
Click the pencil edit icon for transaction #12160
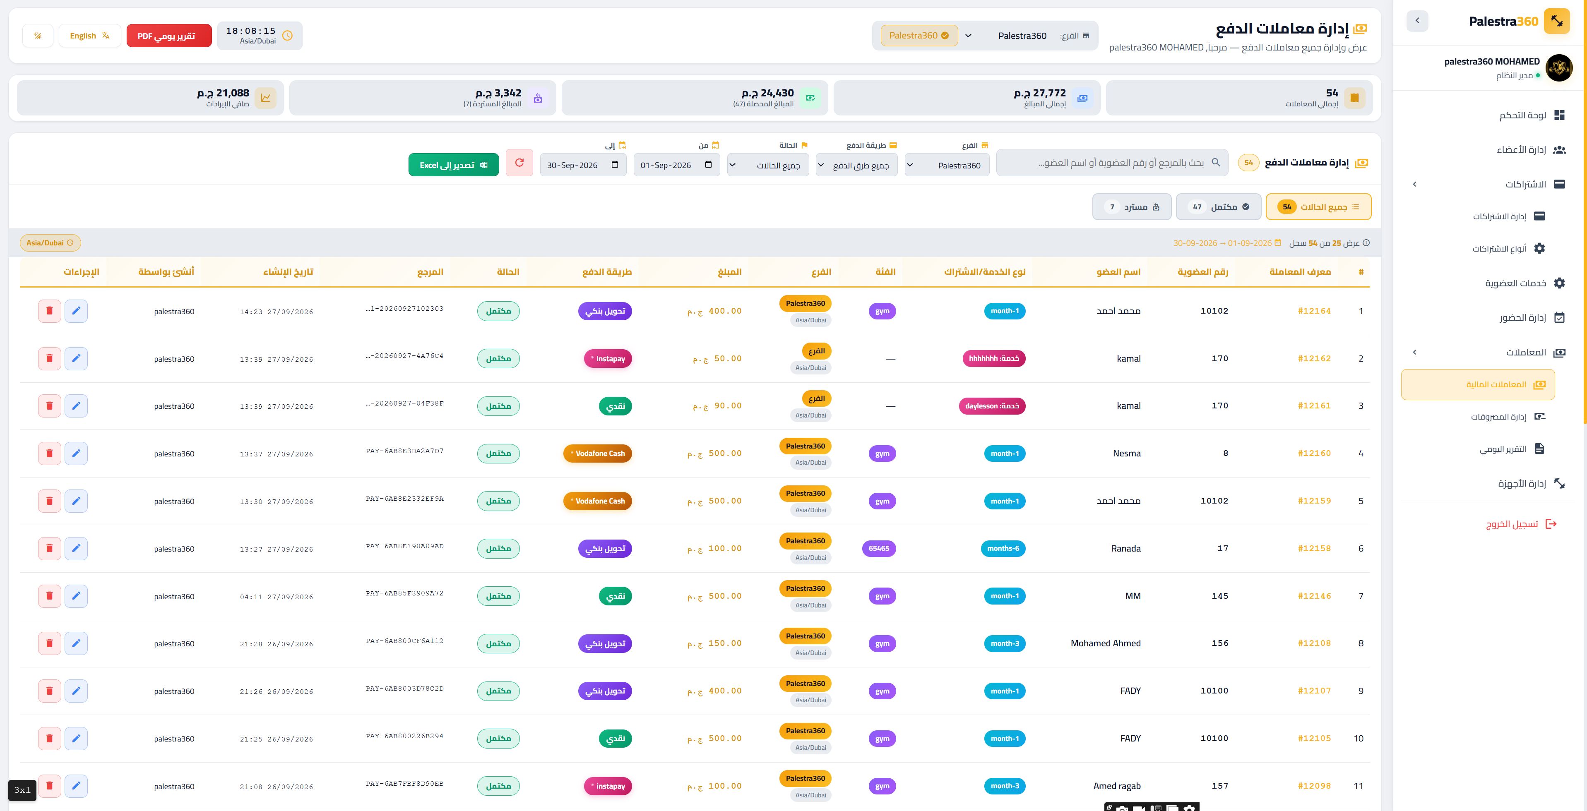(x=76, y=453)
